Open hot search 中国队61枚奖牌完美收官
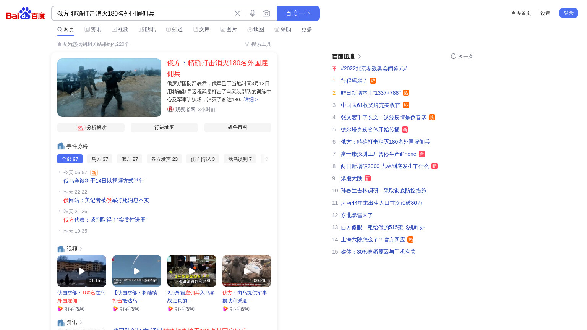Viewport: 587px width, 330px height. [x=370, y=105]
